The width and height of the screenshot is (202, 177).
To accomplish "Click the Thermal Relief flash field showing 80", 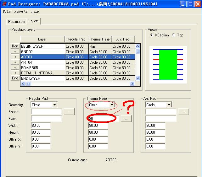I will (104, 118).
